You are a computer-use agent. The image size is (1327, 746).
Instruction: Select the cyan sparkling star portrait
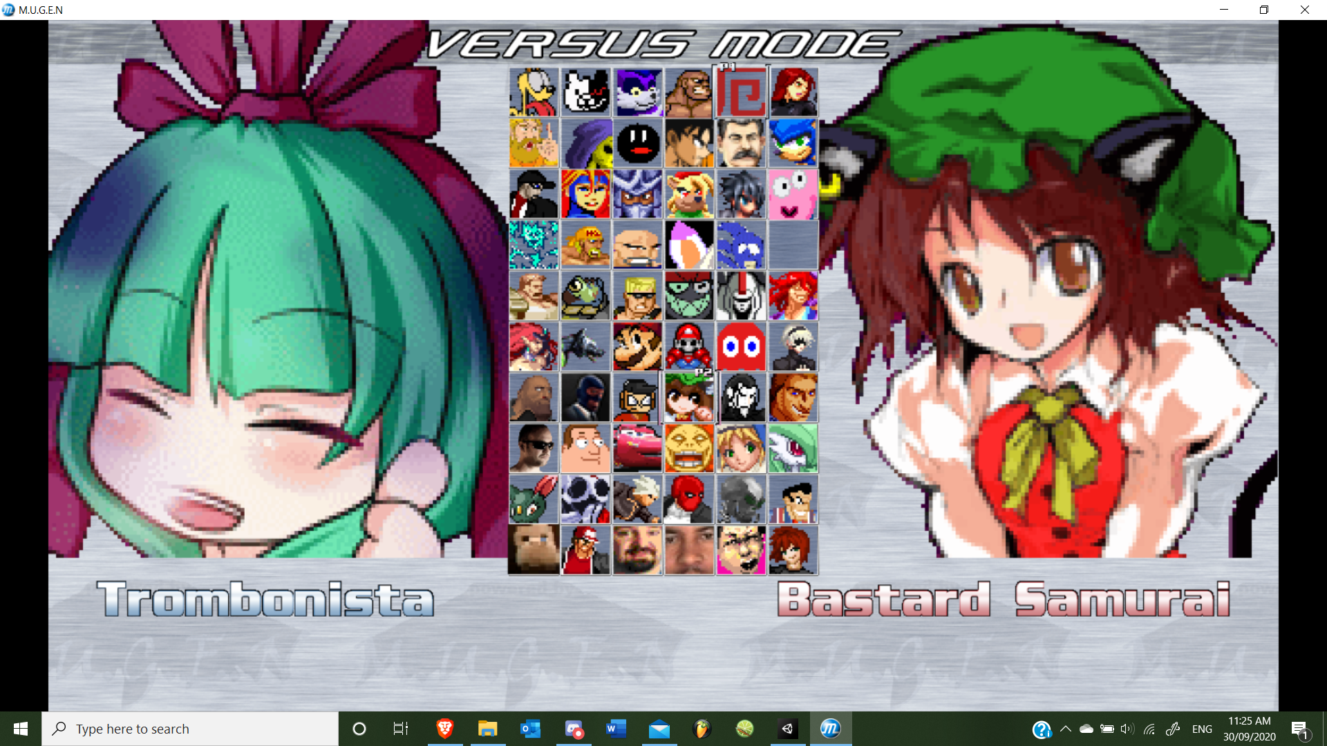[x=534, y=245]
